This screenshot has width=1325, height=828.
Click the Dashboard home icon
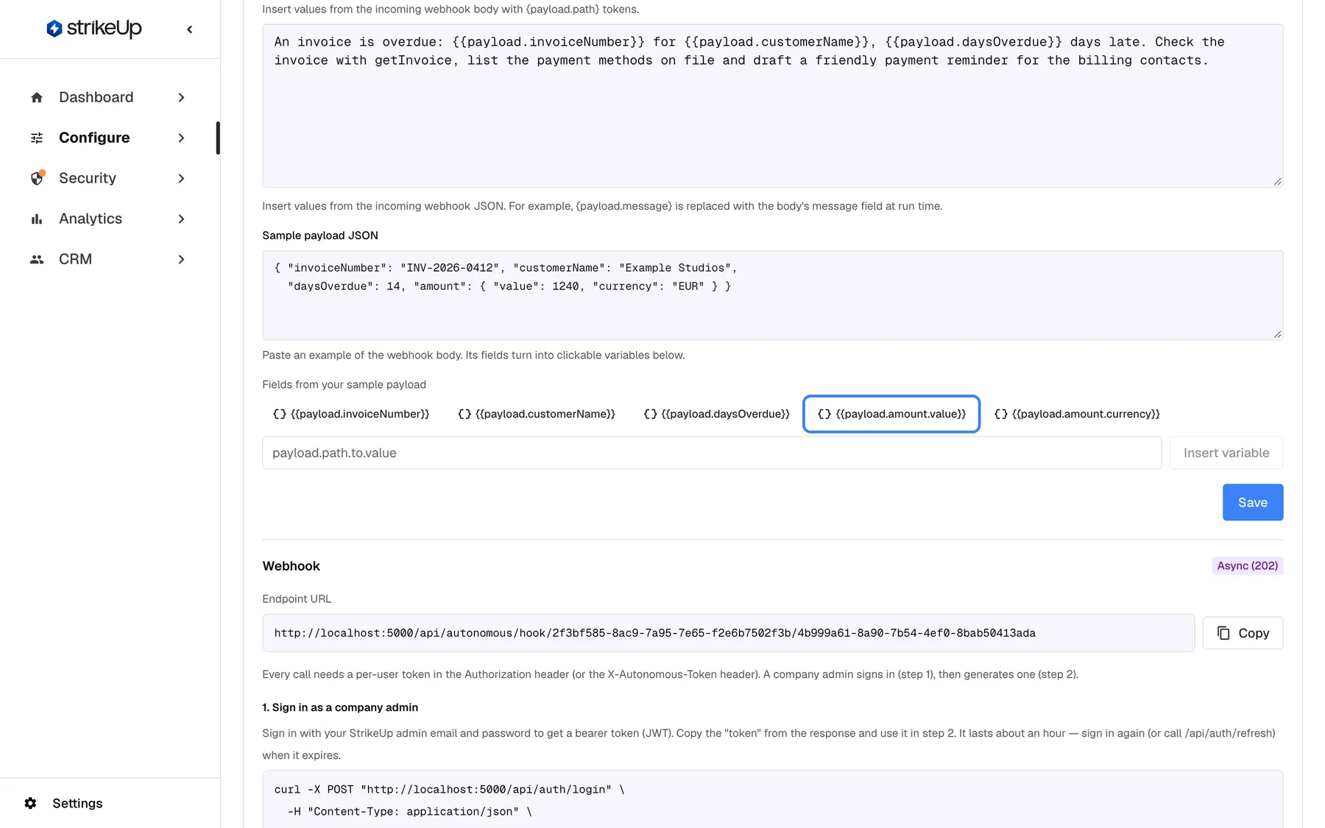click(x=37, y=97)
